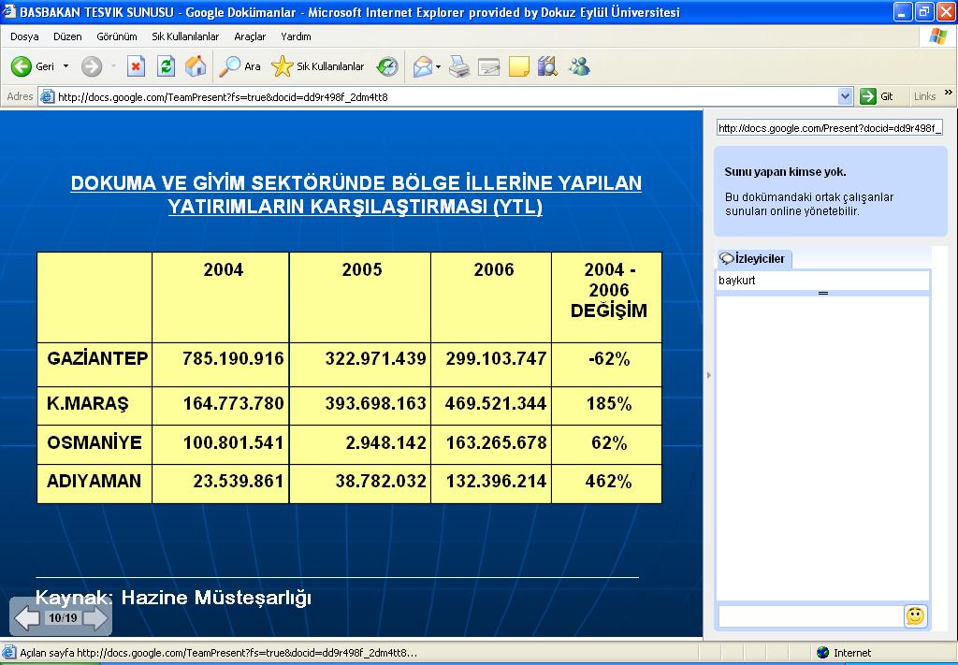The width and height of the screenshot is (958, 665).
Task: Click the address bar page icon
Action: [x=47, y=96]
